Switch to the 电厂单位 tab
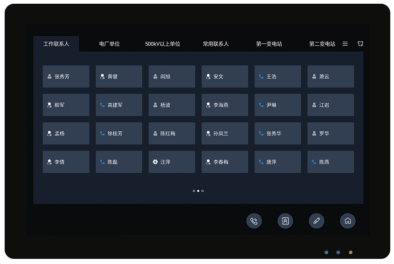Viewport: 394px width, 264px height. [109, 44]
